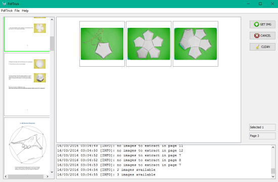Click log line timestamped 03:04:52 for page 7
Screen dimensions: 278x182
[x=119, y=155]
